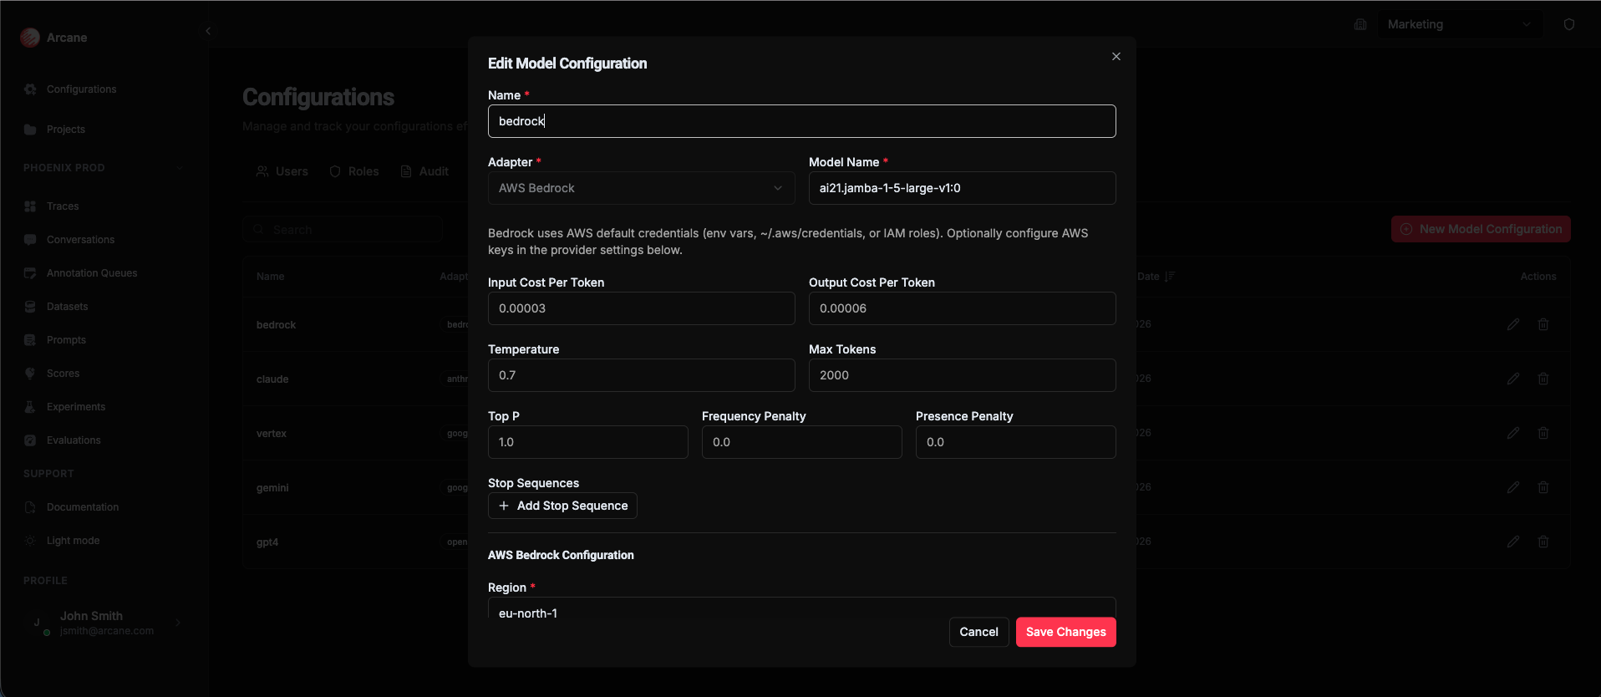Click the Documentation icon in sidebar
Viewport: 1601px width, 697px height.
pyautogui.click(x=30, y=507)
